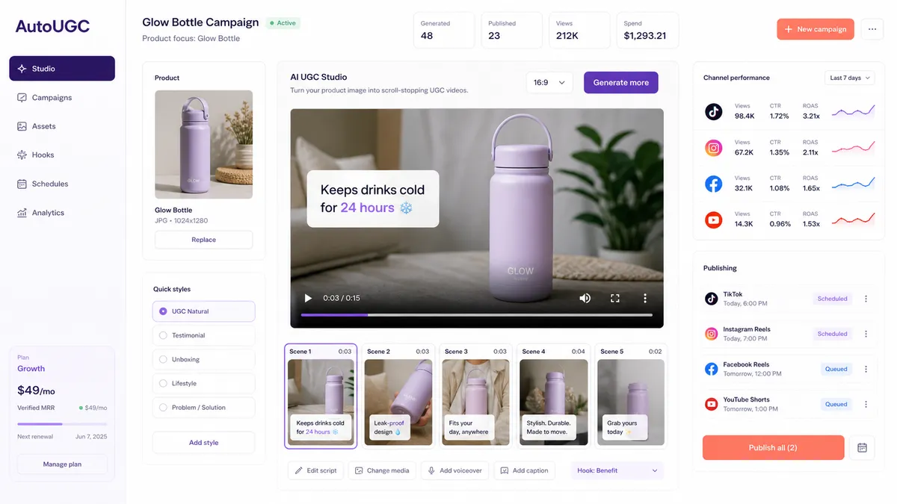Click the Manage plan button
Screen dimensions: 897x504
coord(62,464)
